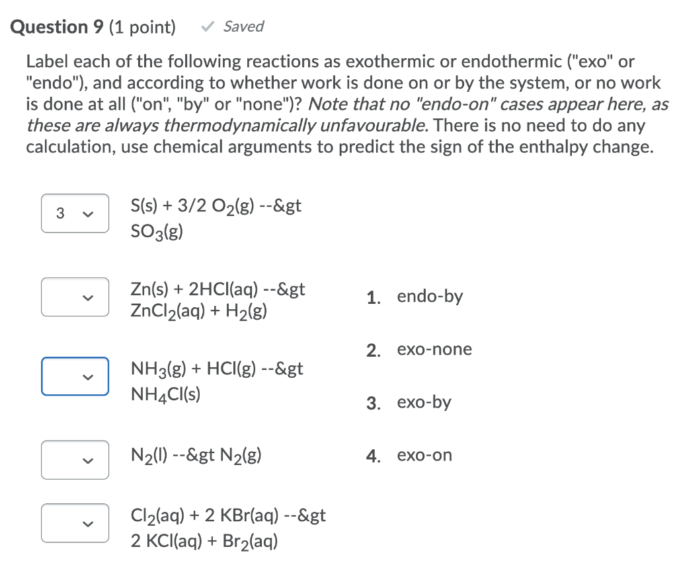Open the focused dropdown for the NH3 reaction
This screenshot has width=677, height=576.
(75, 377)
